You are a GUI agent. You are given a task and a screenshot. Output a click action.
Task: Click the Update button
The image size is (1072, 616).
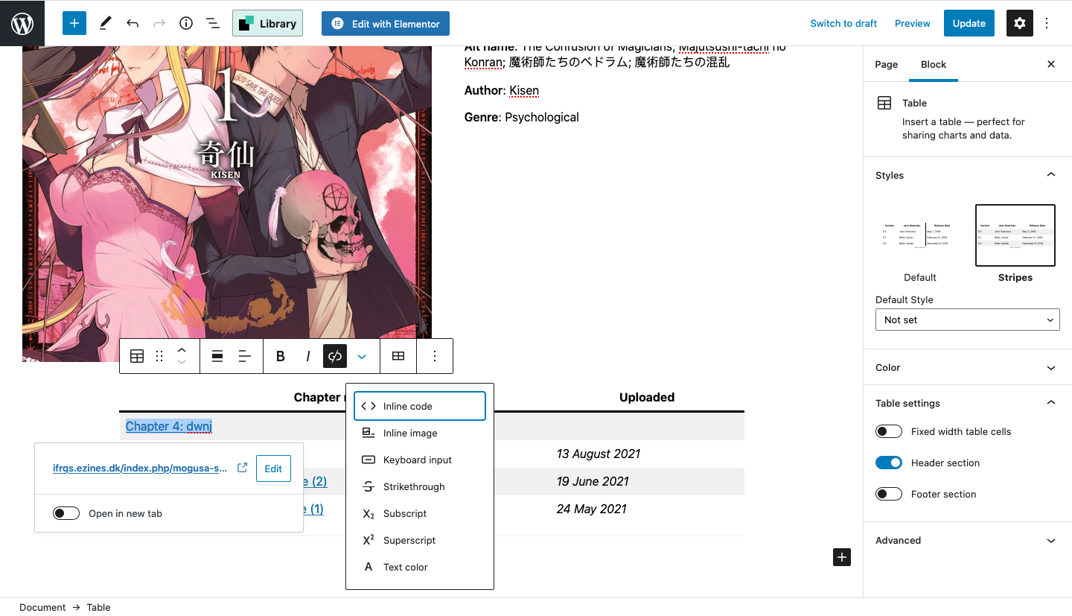click(969, 23)
